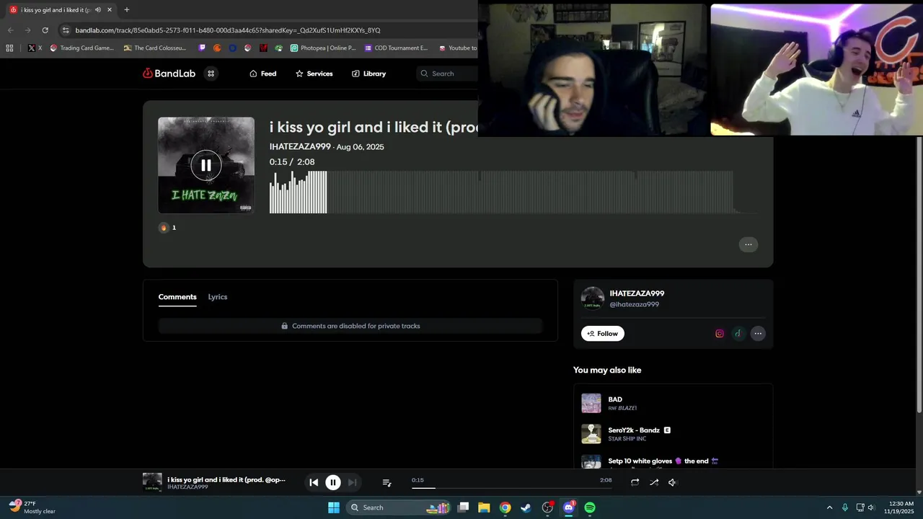
Task: Open The Card Colosseum bookmark
Action: [155, 48]
